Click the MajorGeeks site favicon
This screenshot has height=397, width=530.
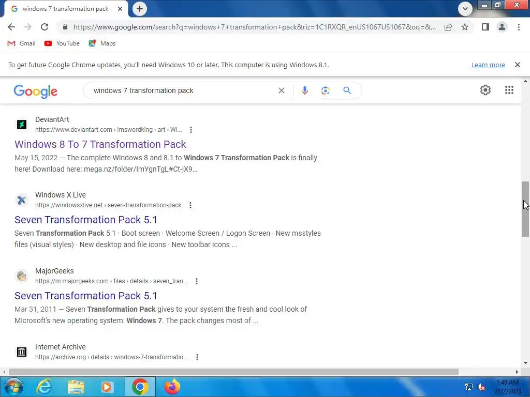22,276
